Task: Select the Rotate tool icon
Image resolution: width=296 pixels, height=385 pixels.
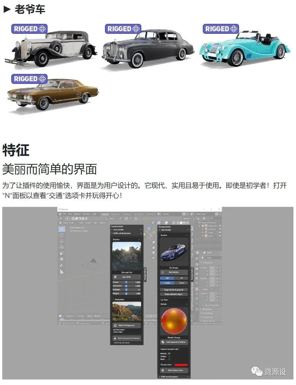Action: pos(62,247)
